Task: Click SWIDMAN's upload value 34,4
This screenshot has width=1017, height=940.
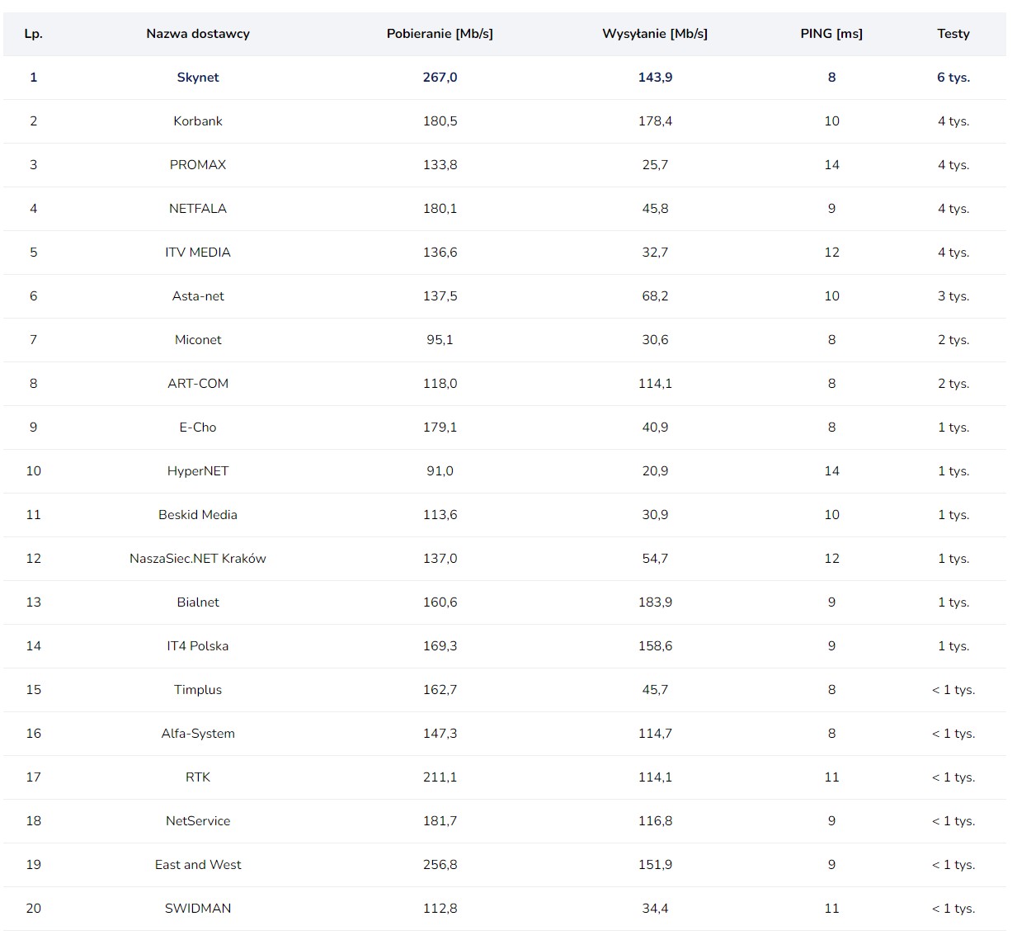Action: 655,909
